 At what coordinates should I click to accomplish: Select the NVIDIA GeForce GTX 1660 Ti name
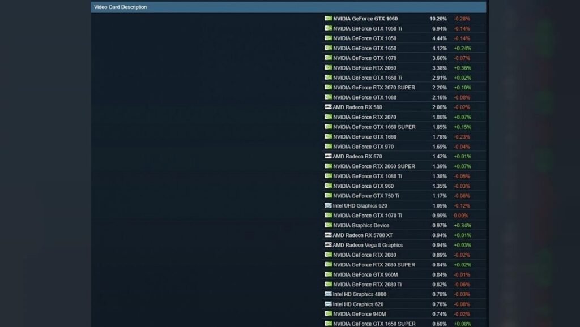[x=367, y=78]
